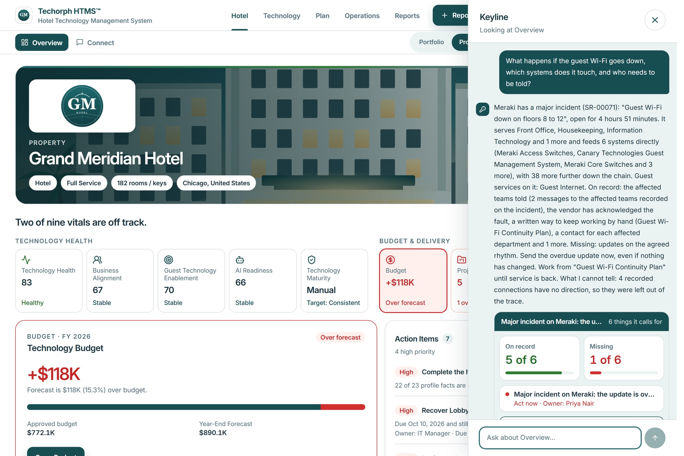Click the Technology Health pulse icon

pos(26,260)
